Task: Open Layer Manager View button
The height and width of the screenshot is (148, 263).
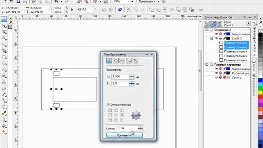Action: [x=219, y=24]
